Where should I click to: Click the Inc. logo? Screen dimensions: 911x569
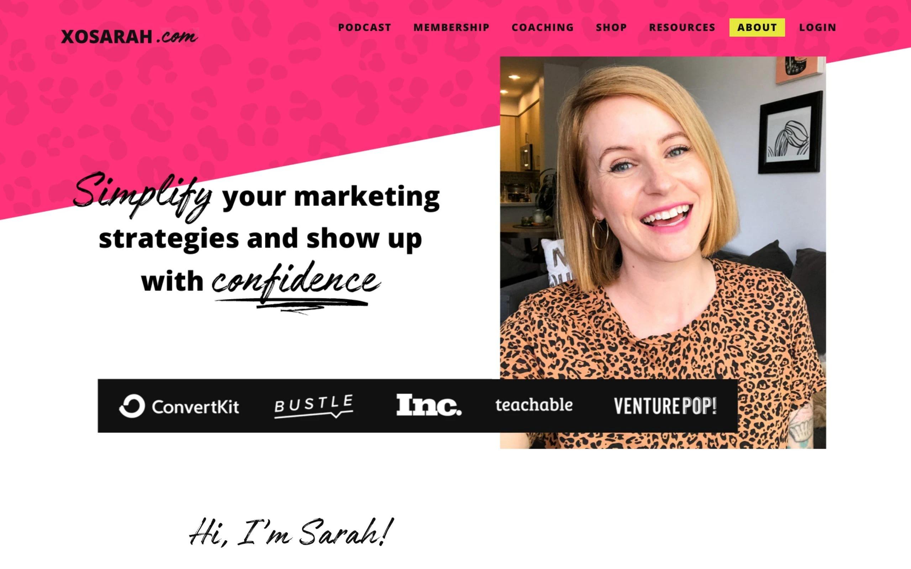(x=429, y=405)
